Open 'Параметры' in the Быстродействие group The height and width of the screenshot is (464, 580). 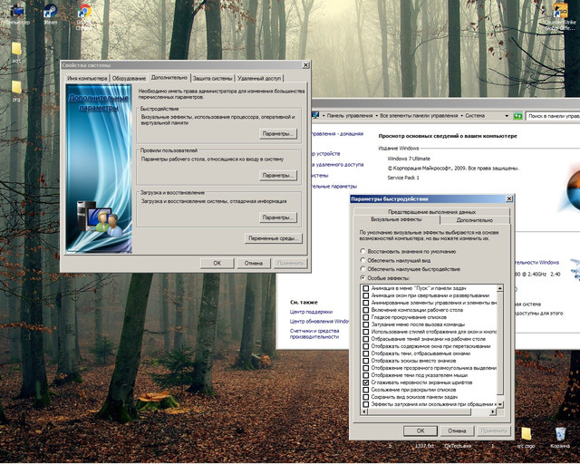click(x=278, y=134)
